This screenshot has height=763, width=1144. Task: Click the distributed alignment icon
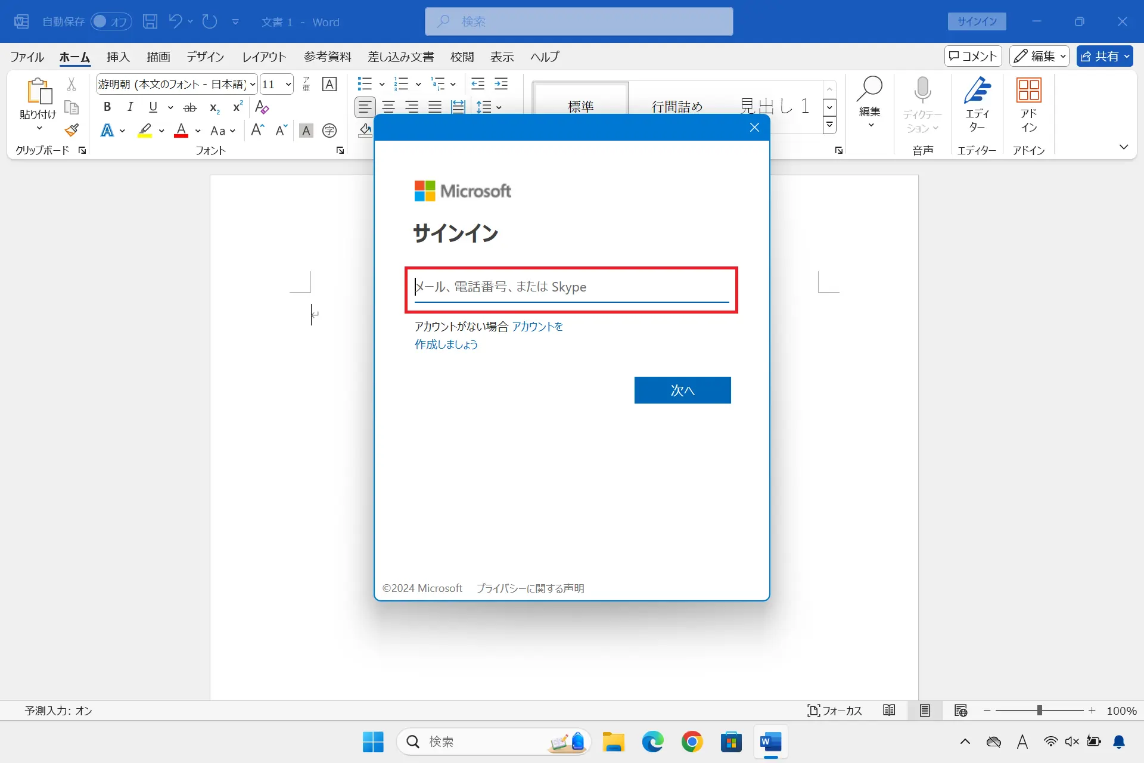[x=458, y=107]
